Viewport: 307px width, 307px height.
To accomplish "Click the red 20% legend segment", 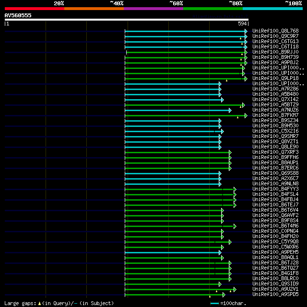I will point(35,9).
